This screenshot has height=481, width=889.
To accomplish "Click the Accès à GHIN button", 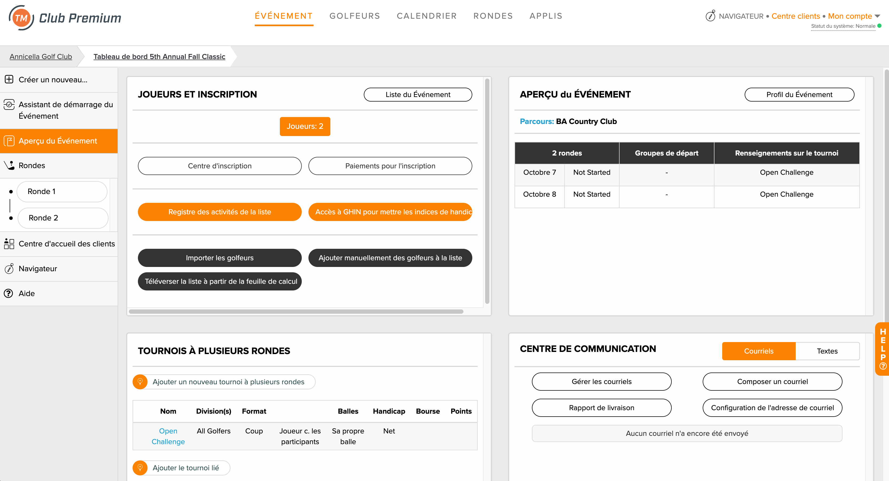I will [x=390, y=212].
